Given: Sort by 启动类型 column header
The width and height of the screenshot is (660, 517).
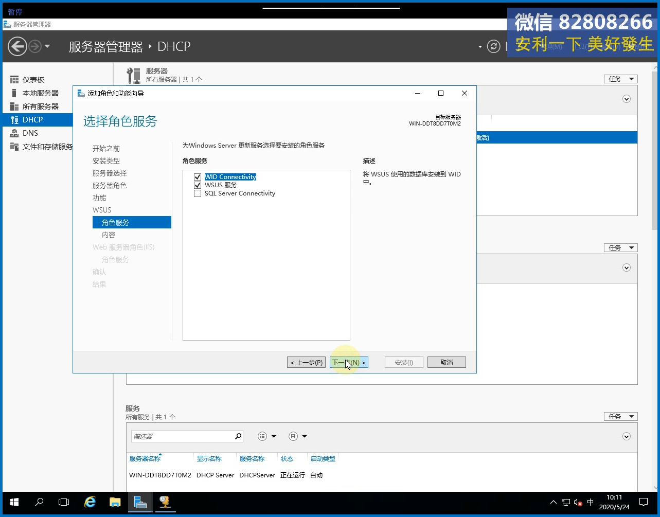Looking at the screenshot, I should [x=323, y=458].
